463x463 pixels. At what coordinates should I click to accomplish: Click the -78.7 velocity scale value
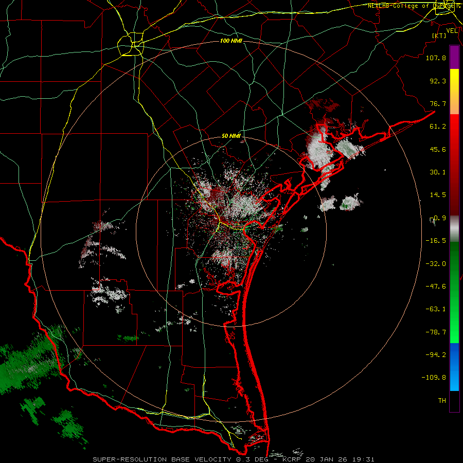pos(436,332)
